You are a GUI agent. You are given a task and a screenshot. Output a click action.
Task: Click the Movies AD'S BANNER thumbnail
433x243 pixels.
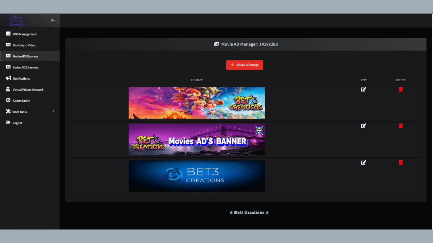(x=197, y=139)
